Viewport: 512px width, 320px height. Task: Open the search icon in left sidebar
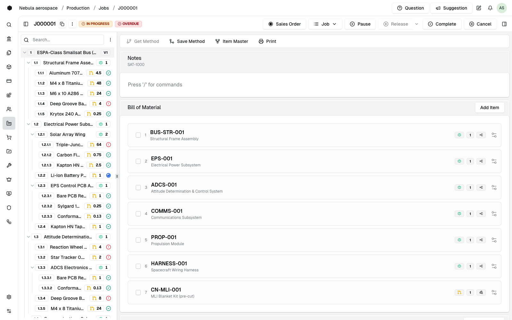click(9, 25)
